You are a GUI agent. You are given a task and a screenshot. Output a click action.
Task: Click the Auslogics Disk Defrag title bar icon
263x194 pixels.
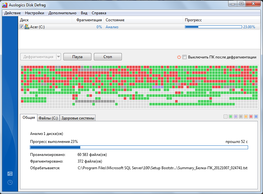coord(5,5)
